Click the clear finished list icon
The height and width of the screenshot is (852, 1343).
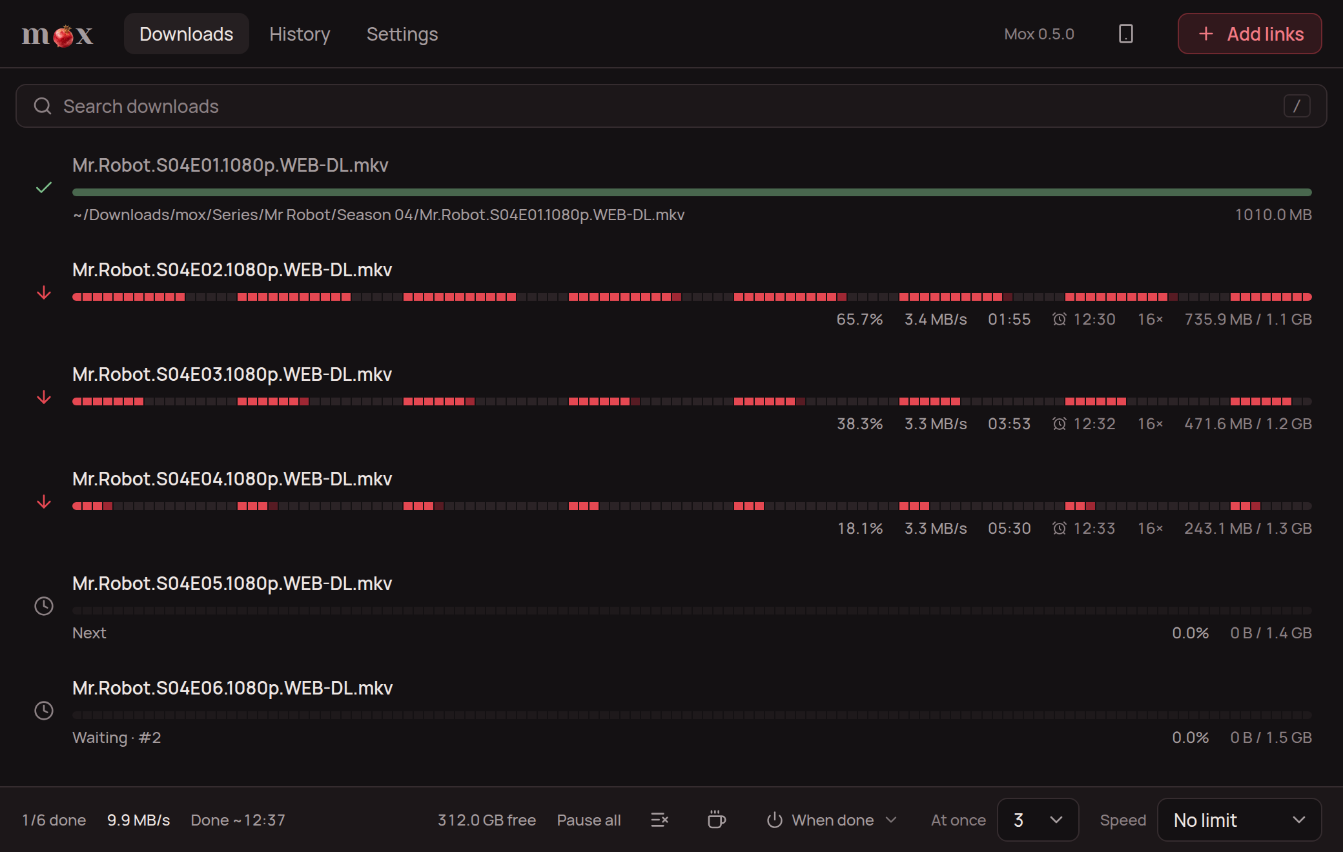(x=659, y=820)
